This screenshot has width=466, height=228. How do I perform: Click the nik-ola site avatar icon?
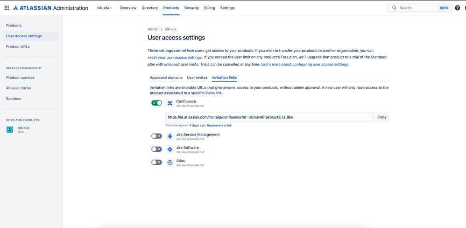[x=10, y=129]
